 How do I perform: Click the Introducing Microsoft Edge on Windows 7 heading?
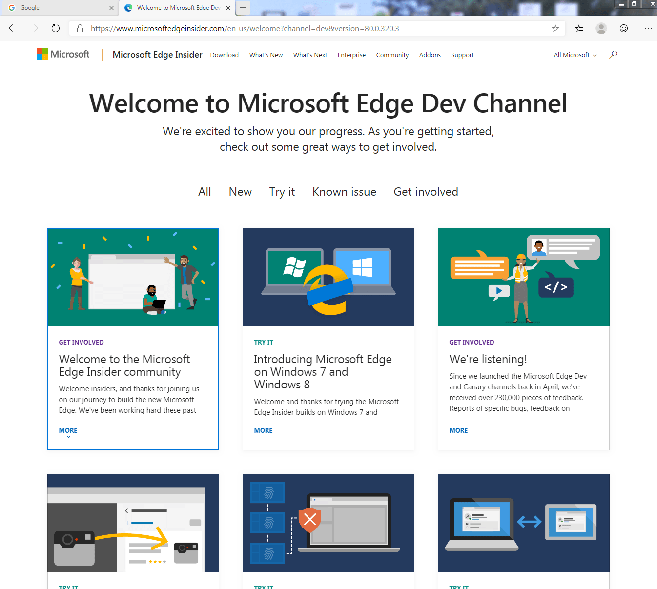coord(323,372)
